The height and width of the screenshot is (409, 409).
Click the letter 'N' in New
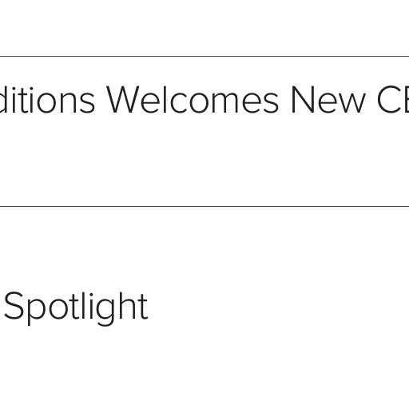click(303, 100)
